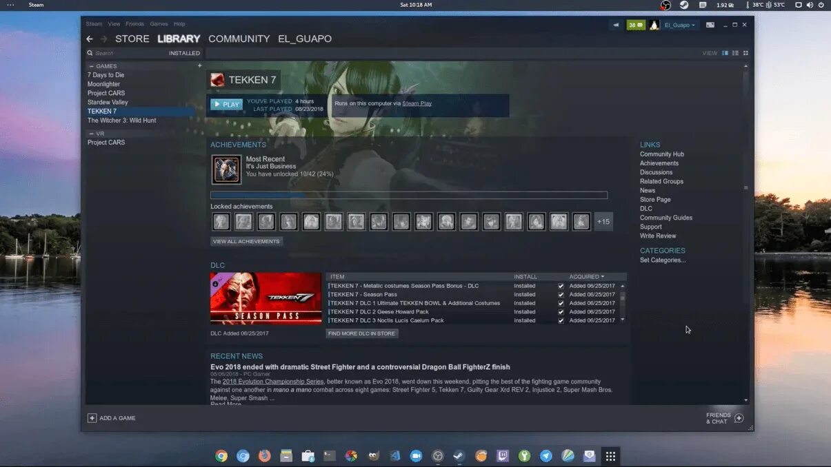Image resolution: width=831 pixels, height=467 pixels.
Task: Select The Witcher 3: Wild Hunt
Action: pyautogui.click(x=122, y=121)
